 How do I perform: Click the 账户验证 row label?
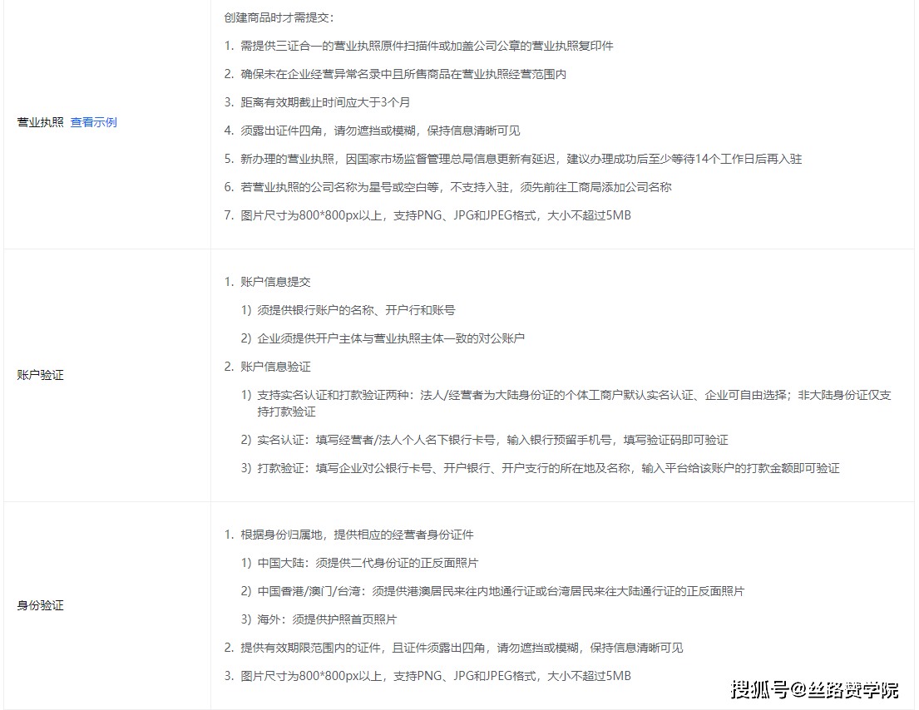coord(41,375)
